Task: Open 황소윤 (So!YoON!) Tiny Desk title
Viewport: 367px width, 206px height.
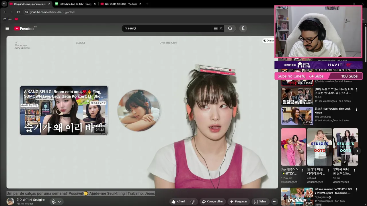Action: 333,111
